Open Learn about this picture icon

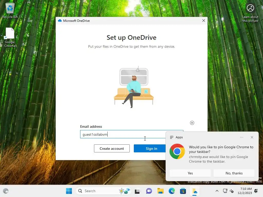coord(250,13)
